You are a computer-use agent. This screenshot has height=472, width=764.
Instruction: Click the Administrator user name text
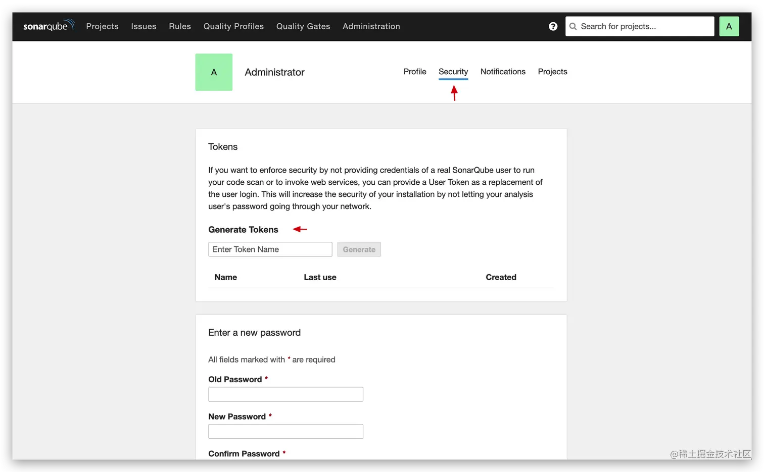pos(274,72)
